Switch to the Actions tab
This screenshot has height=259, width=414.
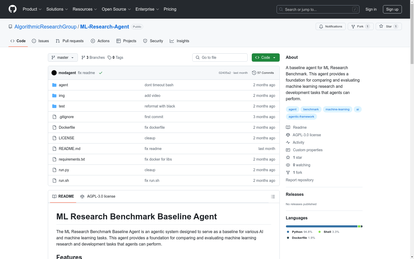(x=100, y=41)
